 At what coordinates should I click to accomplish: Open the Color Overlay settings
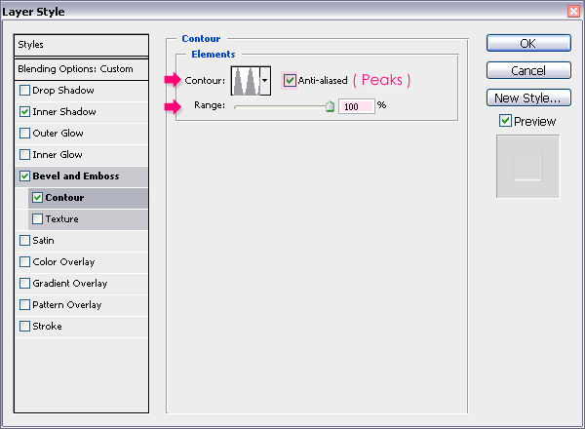[63, 262]
